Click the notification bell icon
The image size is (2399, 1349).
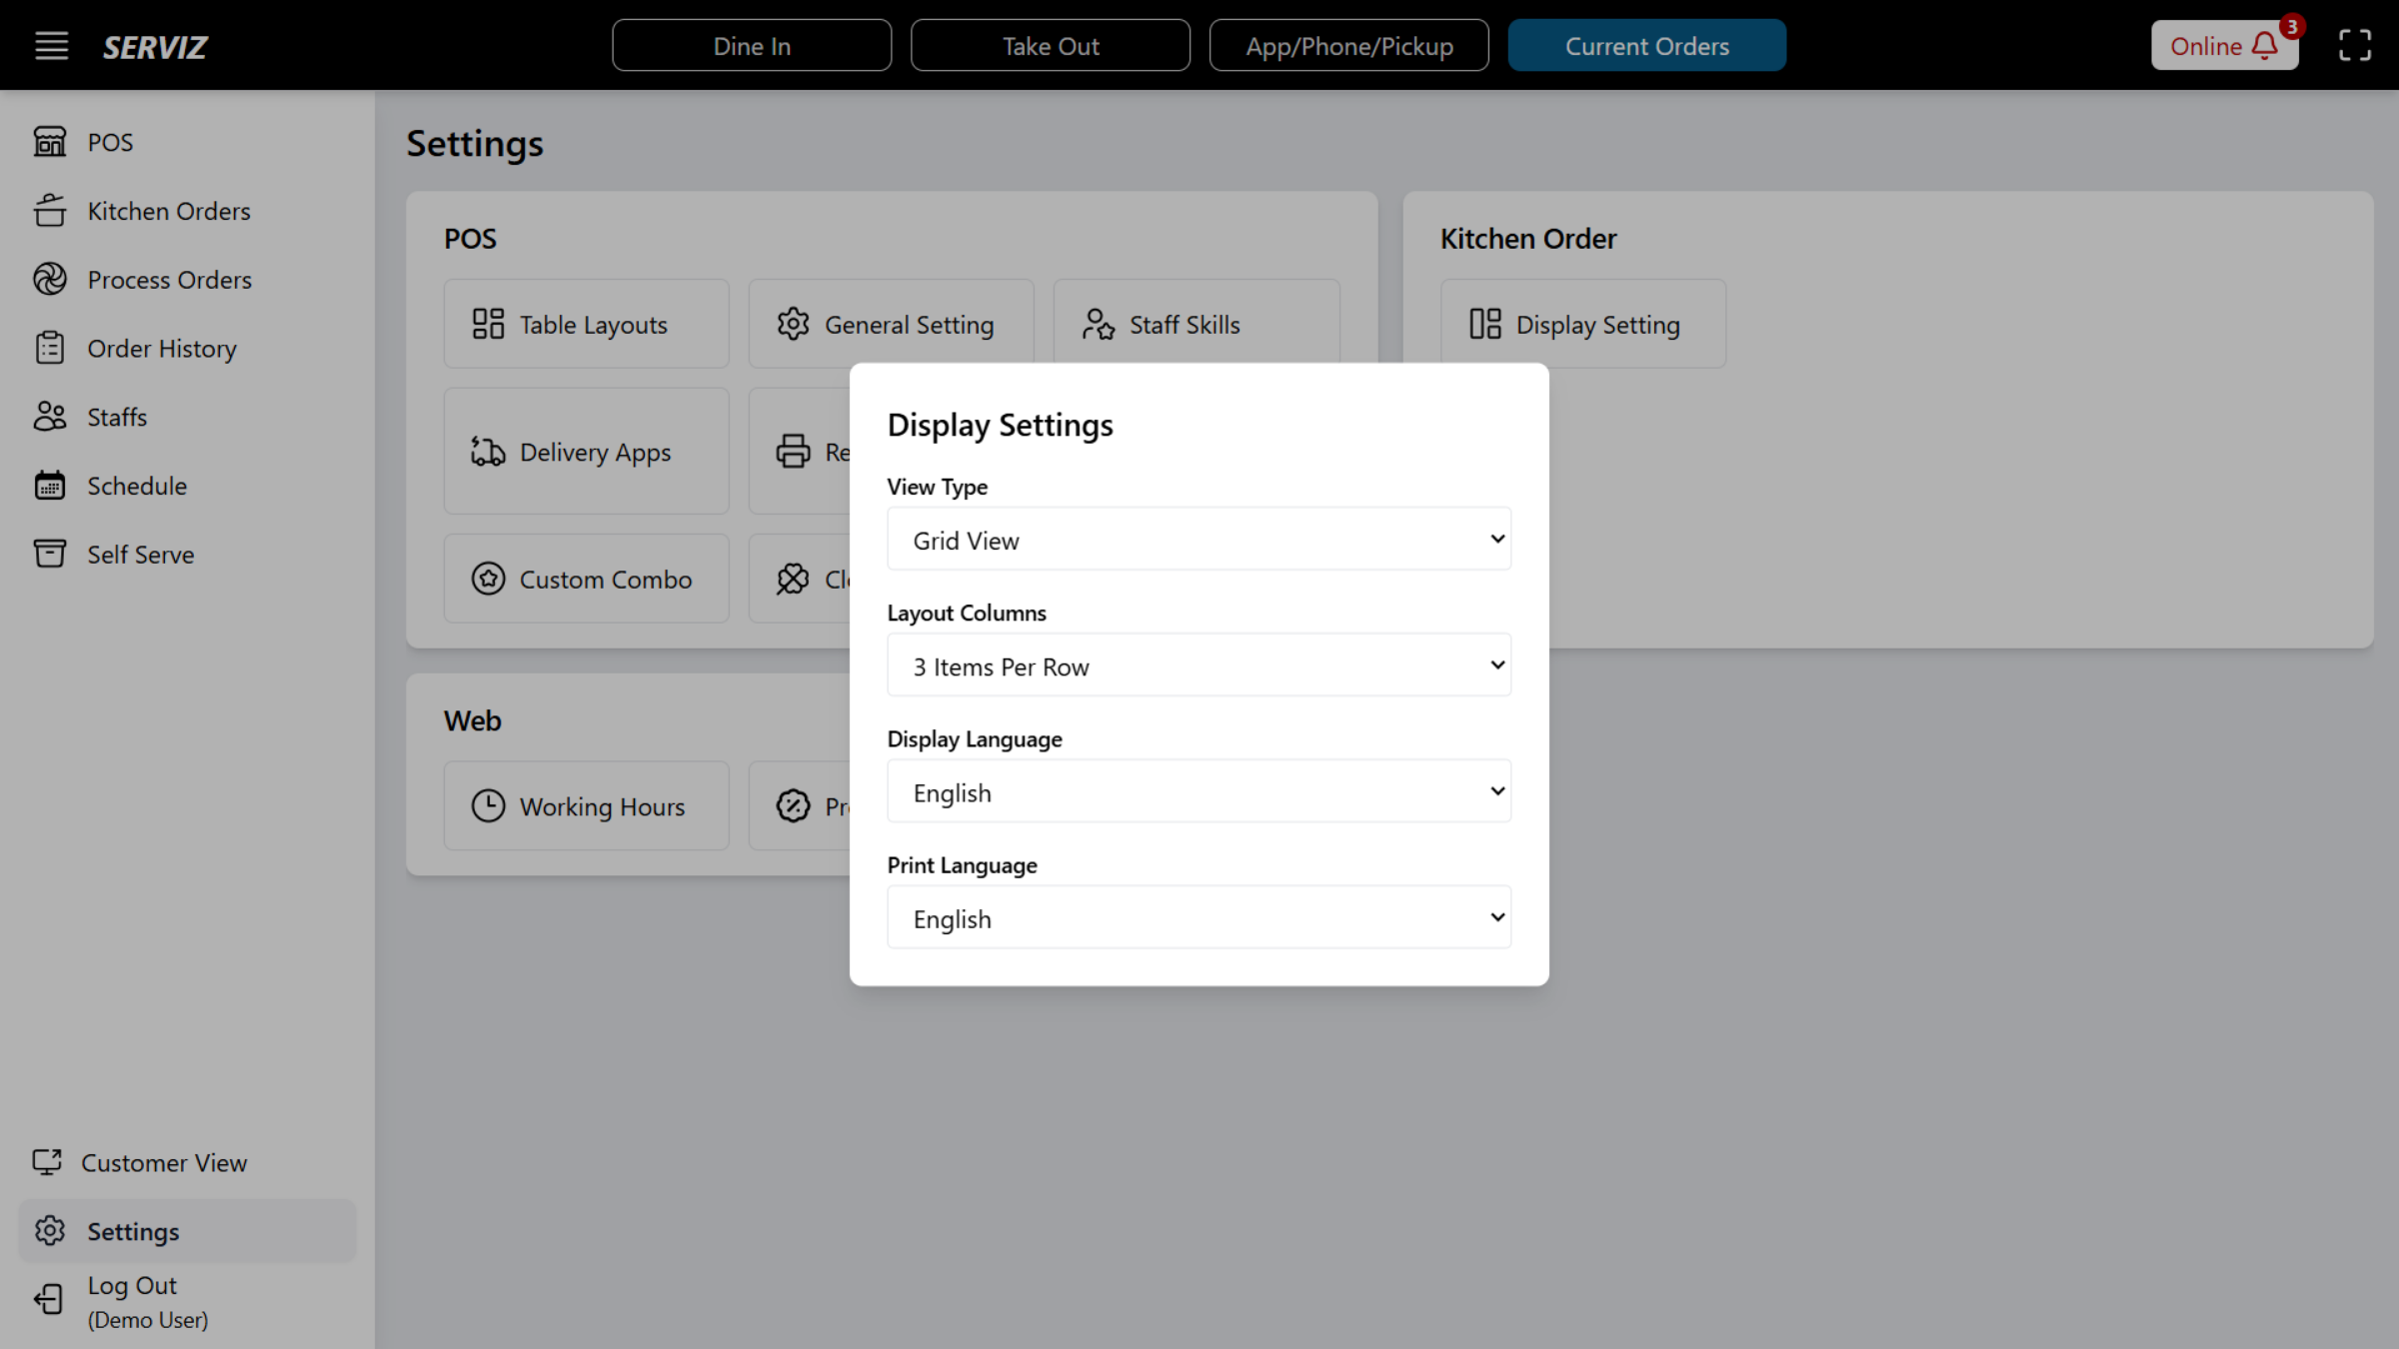(2264, 45)
